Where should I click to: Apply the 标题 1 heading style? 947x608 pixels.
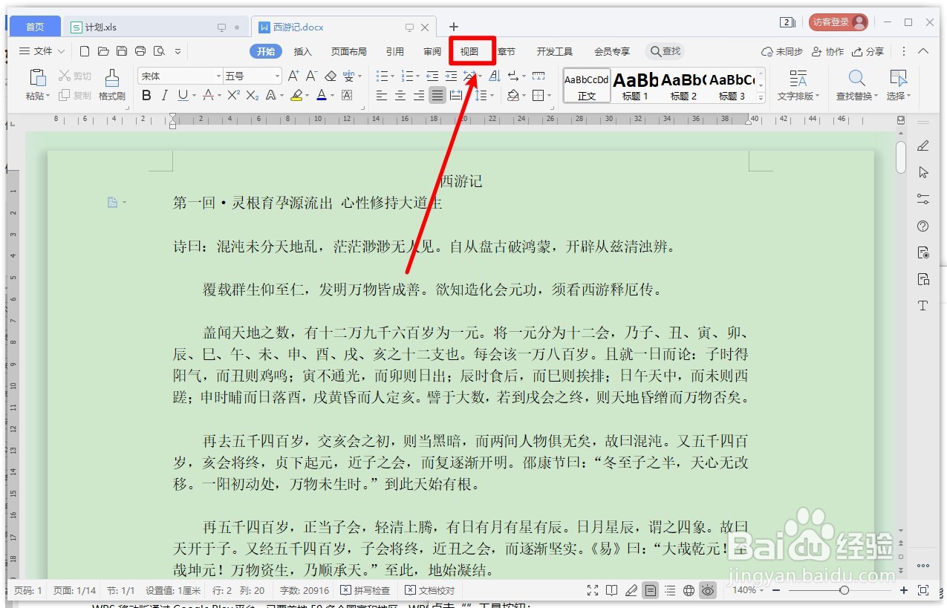(x=635, y=85)
